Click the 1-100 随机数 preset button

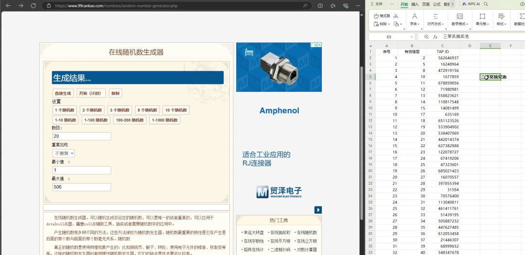96,120
